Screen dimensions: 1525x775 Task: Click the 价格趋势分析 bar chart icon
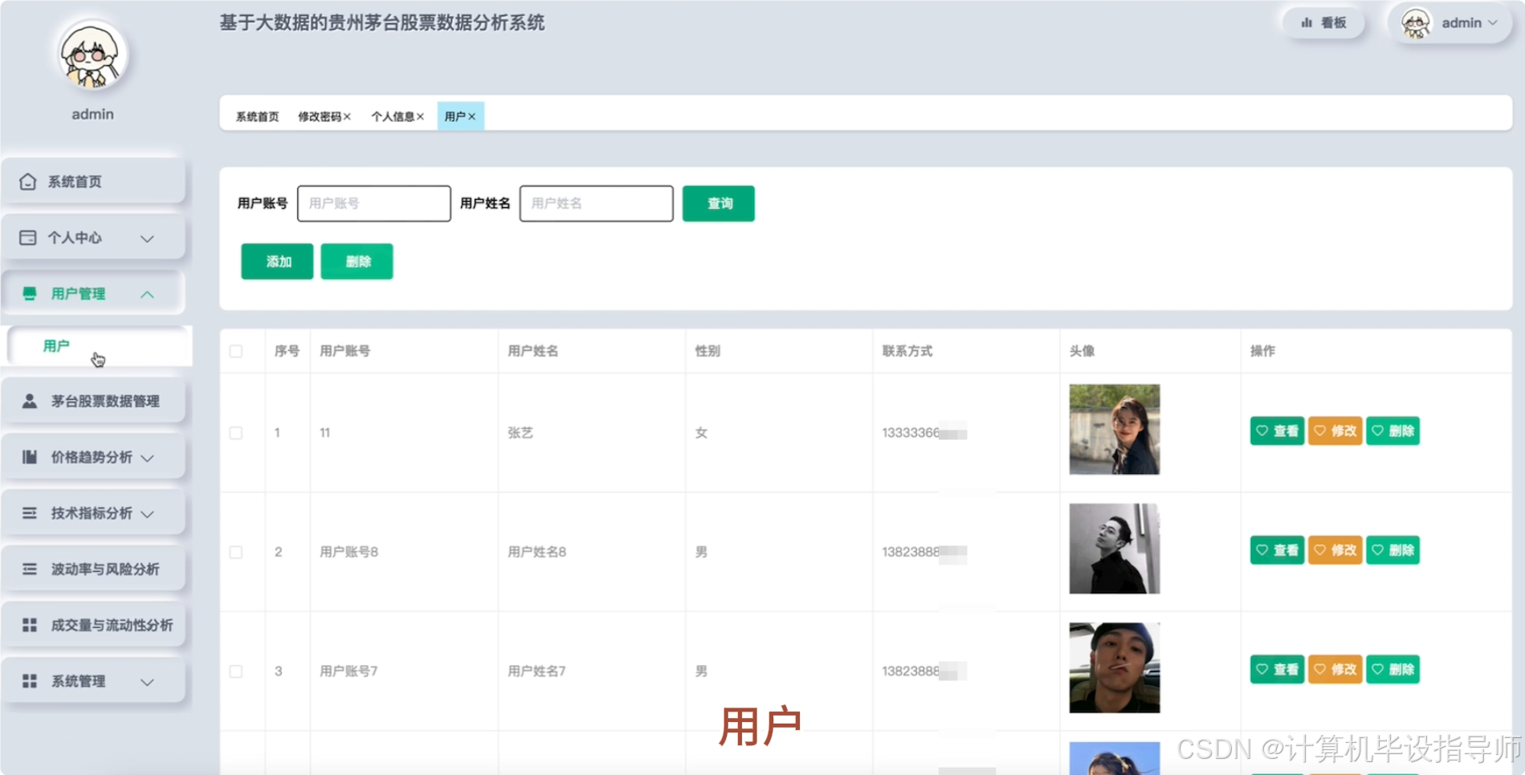click(x=28, y=457)
